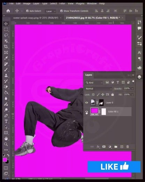145x182 pixels.
Task: Select the Move tool in the toolbar
Action: pos(6,24)
